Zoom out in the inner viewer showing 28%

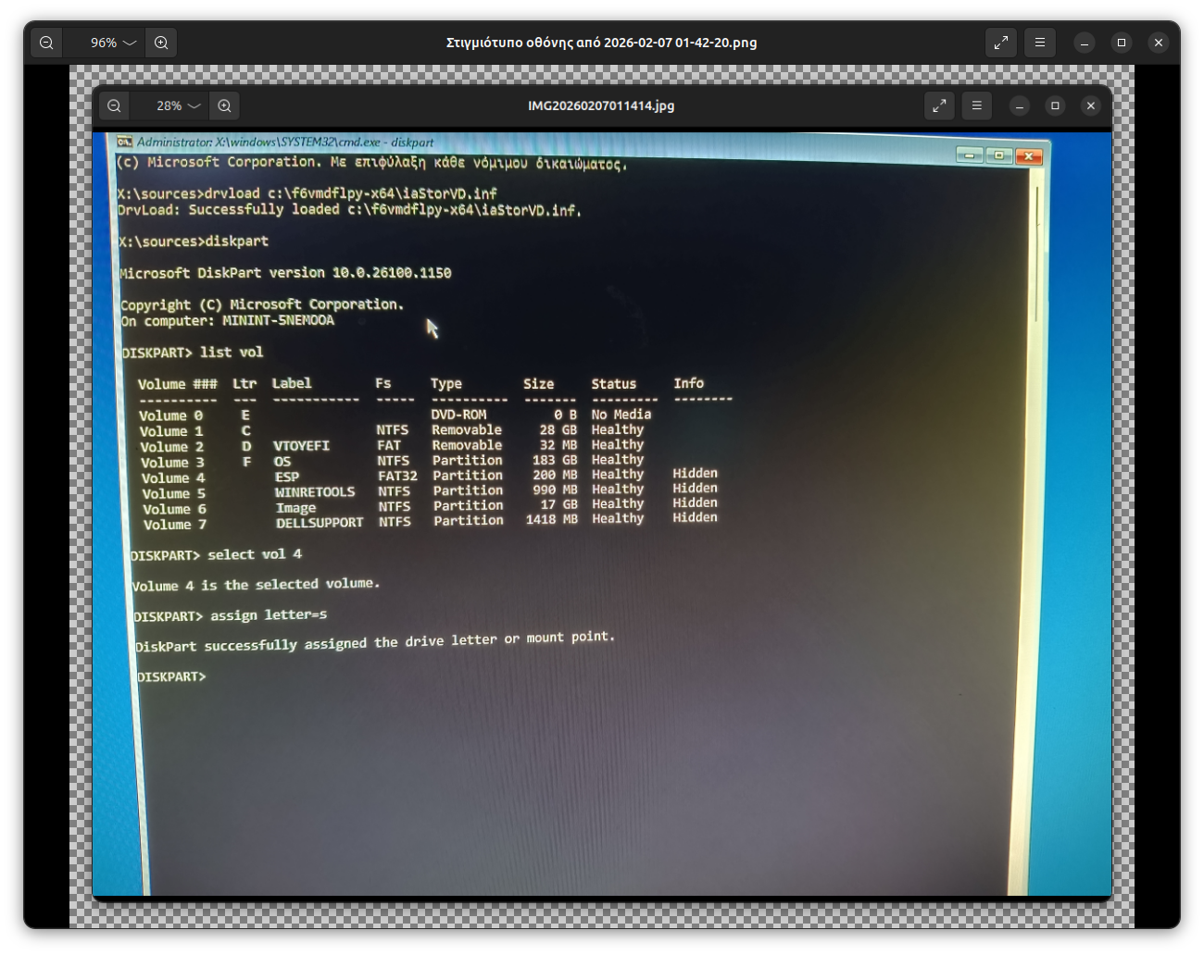(x=114, y=105)
